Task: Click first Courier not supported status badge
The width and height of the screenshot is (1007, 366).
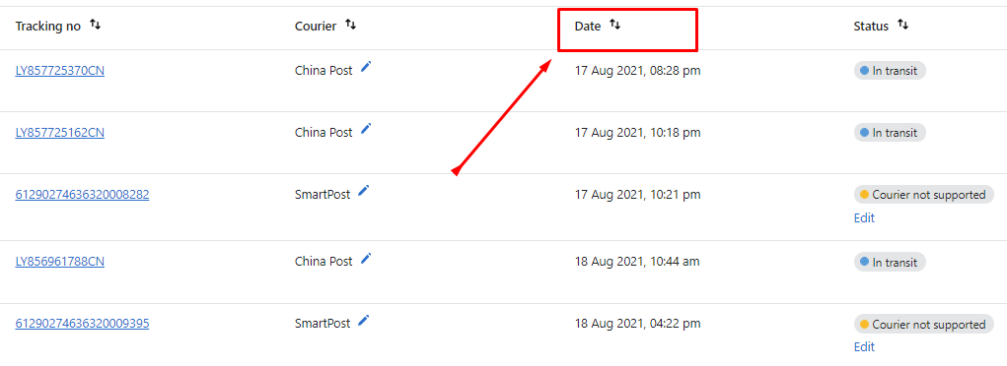Action: (923, 195)
